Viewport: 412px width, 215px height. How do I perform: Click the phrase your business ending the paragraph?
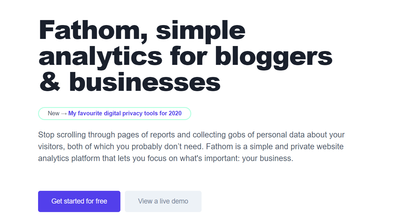[x=268, y=159]
